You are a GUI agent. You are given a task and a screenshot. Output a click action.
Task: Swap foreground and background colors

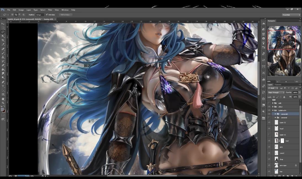(x=4, y=106)
